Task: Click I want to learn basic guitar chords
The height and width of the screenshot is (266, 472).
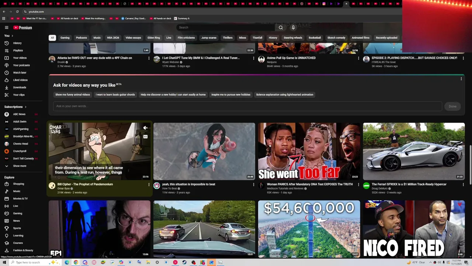Action: [115, 95]
